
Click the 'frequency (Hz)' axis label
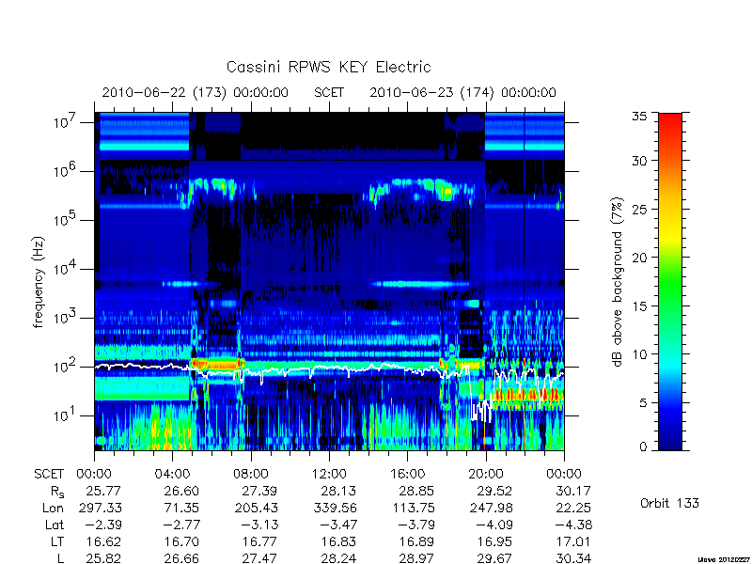[x=39, y=282]
